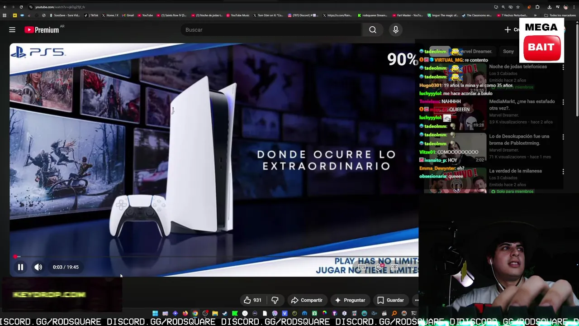Enter fullscreen on the video player
The height and width of the screenshot is (326, 579).
[410, 267]
